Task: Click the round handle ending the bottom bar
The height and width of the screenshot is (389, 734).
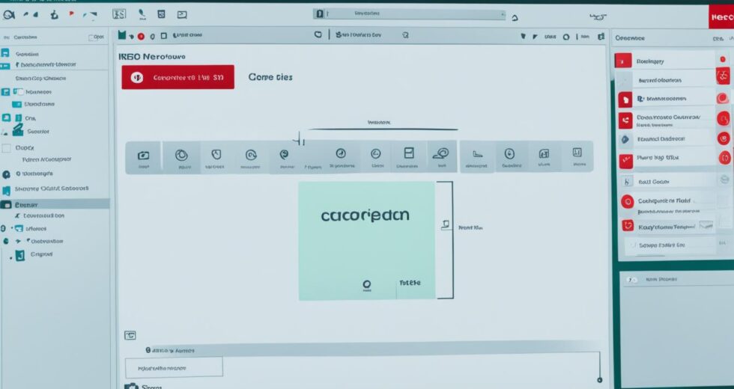Action: tap(600, 380)
